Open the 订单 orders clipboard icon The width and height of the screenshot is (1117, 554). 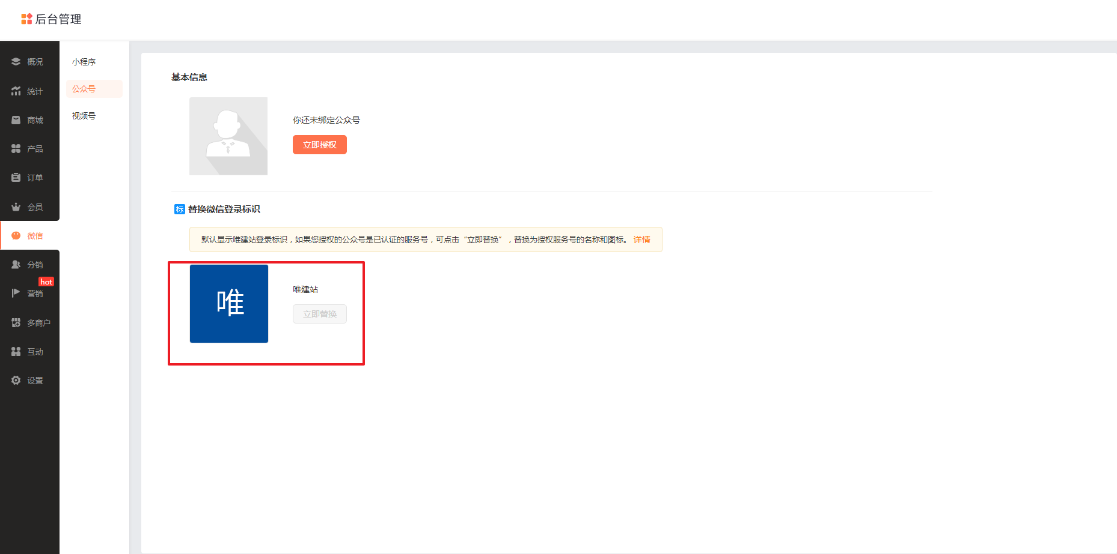tap(16, 178)
